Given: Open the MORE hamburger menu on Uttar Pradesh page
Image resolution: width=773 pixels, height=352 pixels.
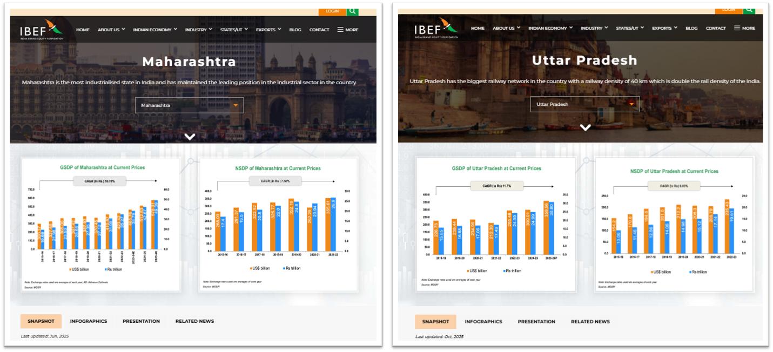Looking at the screenshot, I should pyautogui.click(x=744, y=28).
